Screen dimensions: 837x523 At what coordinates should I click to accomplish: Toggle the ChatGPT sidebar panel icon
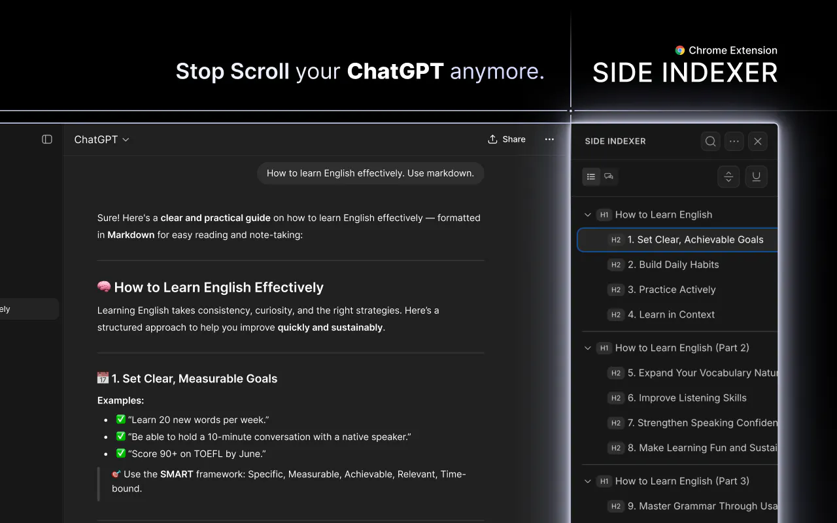pos(47,139)
